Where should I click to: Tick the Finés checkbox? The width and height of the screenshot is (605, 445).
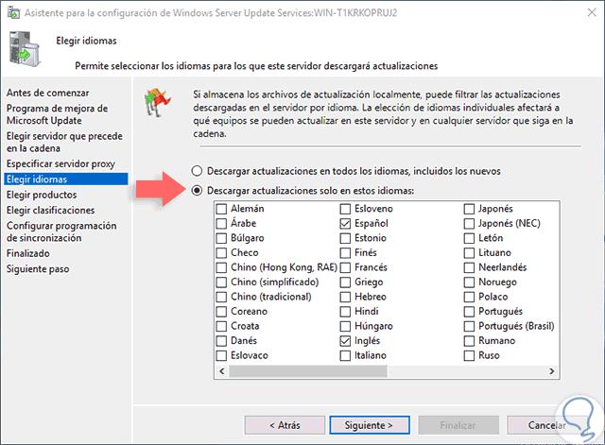[345, 253]
